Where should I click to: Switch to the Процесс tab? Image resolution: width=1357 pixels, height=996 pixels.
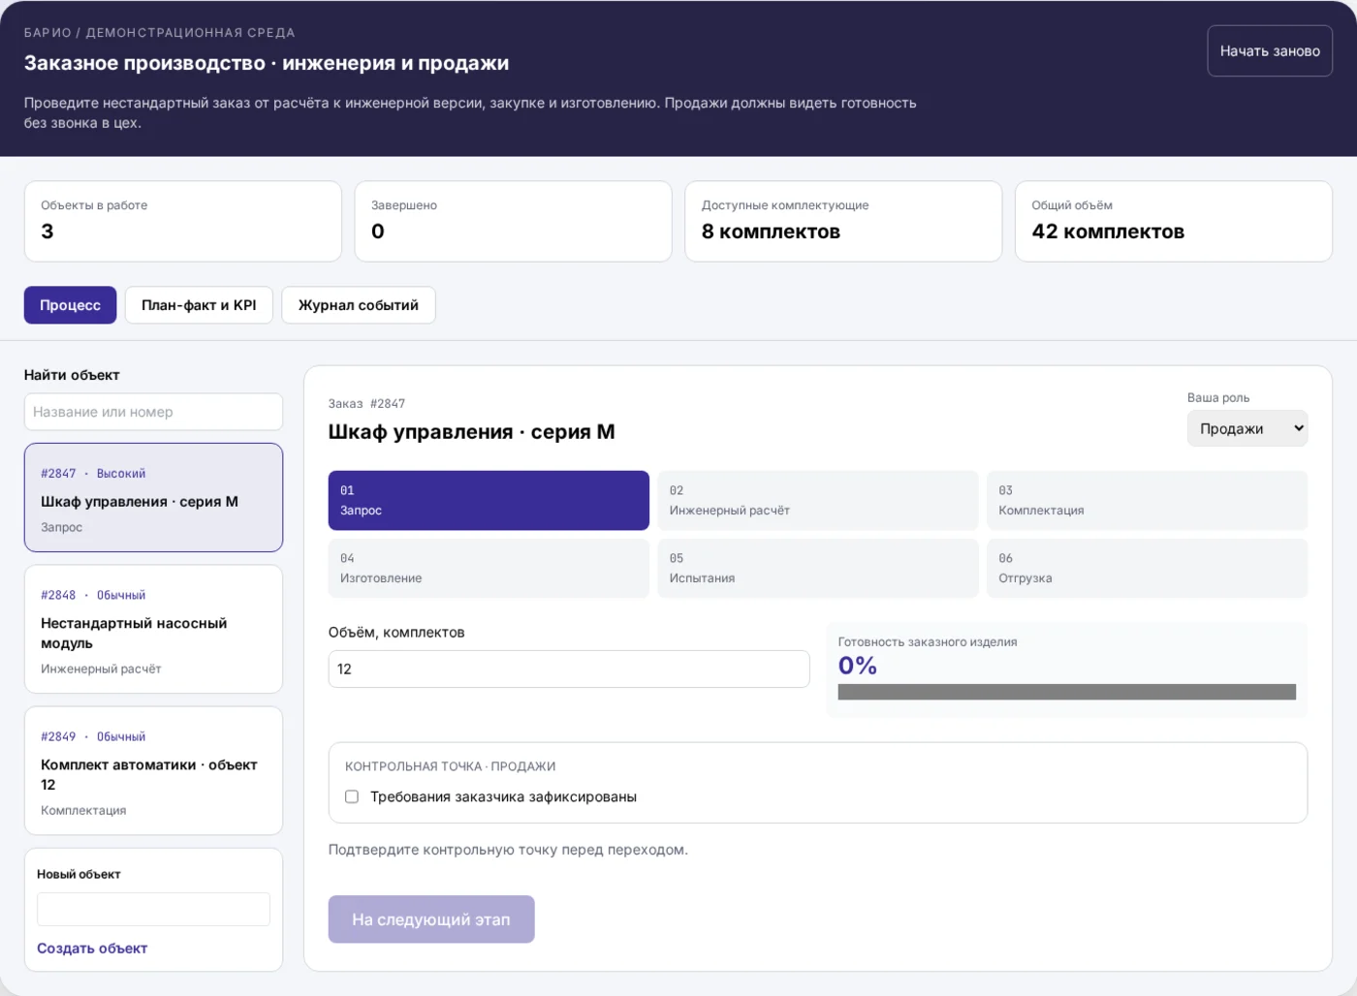coord(70,305)
